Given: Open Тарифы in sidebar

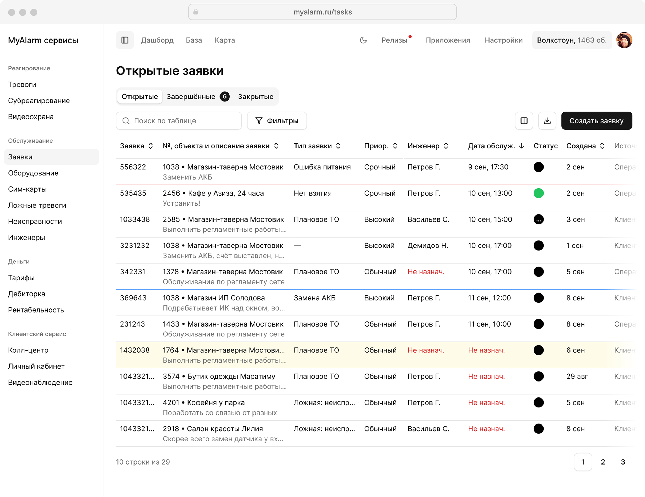Looking at the screenshot, I should tap(21, 278).
